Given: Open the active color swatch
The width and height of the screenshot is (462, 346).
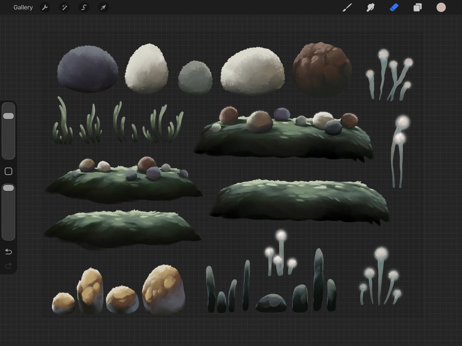Looking at the screenshot, I should [441, 7].
